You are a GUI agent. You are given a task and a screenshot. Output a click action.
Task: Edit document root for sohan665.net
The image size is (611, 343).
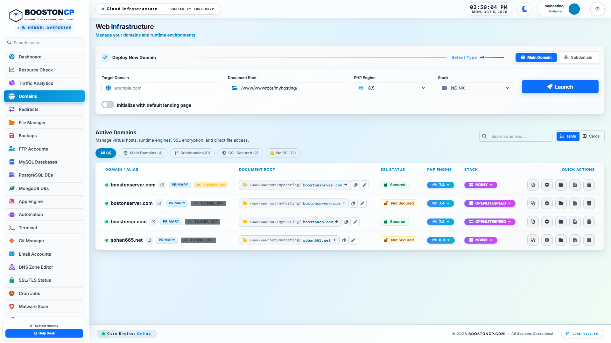(x=353, y=240)
